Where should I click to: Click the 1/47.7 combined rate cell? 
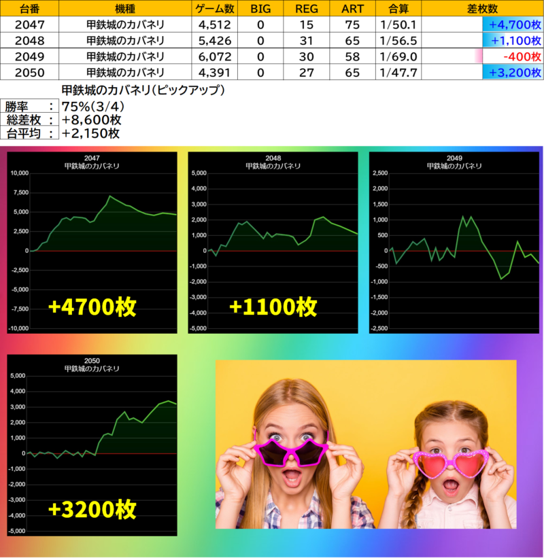398,73
